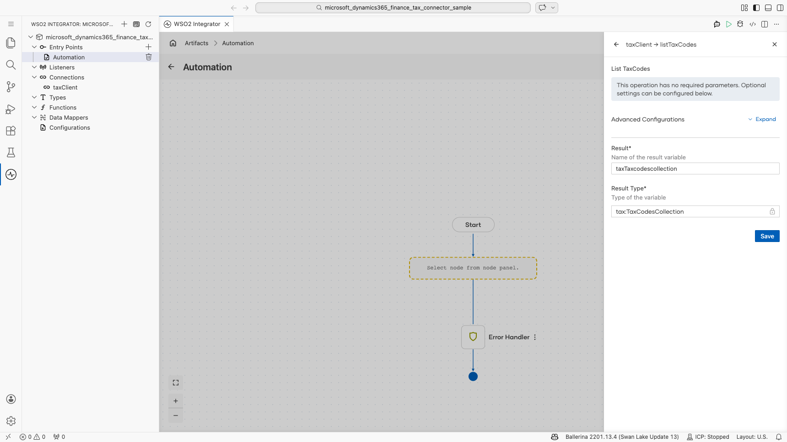
Task: Open the chat icon in editor toolbar
Action: coord(717,24)
